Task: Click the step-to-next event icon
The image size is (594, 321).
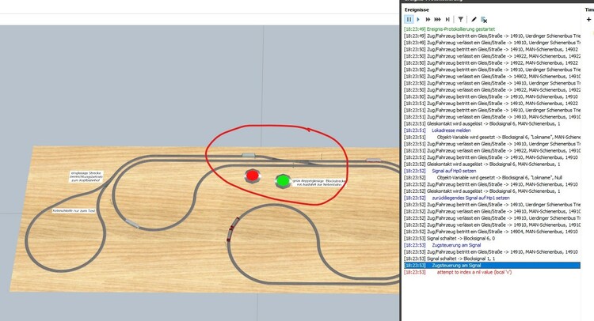Action: pos(447,19)
